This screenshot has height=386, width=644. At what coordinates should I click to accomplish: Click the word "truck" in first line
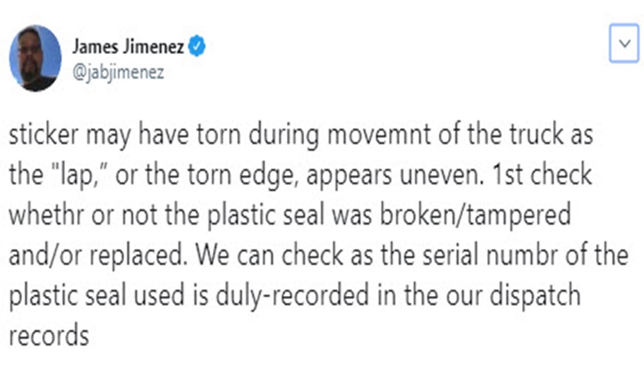(x=537, y=135)
